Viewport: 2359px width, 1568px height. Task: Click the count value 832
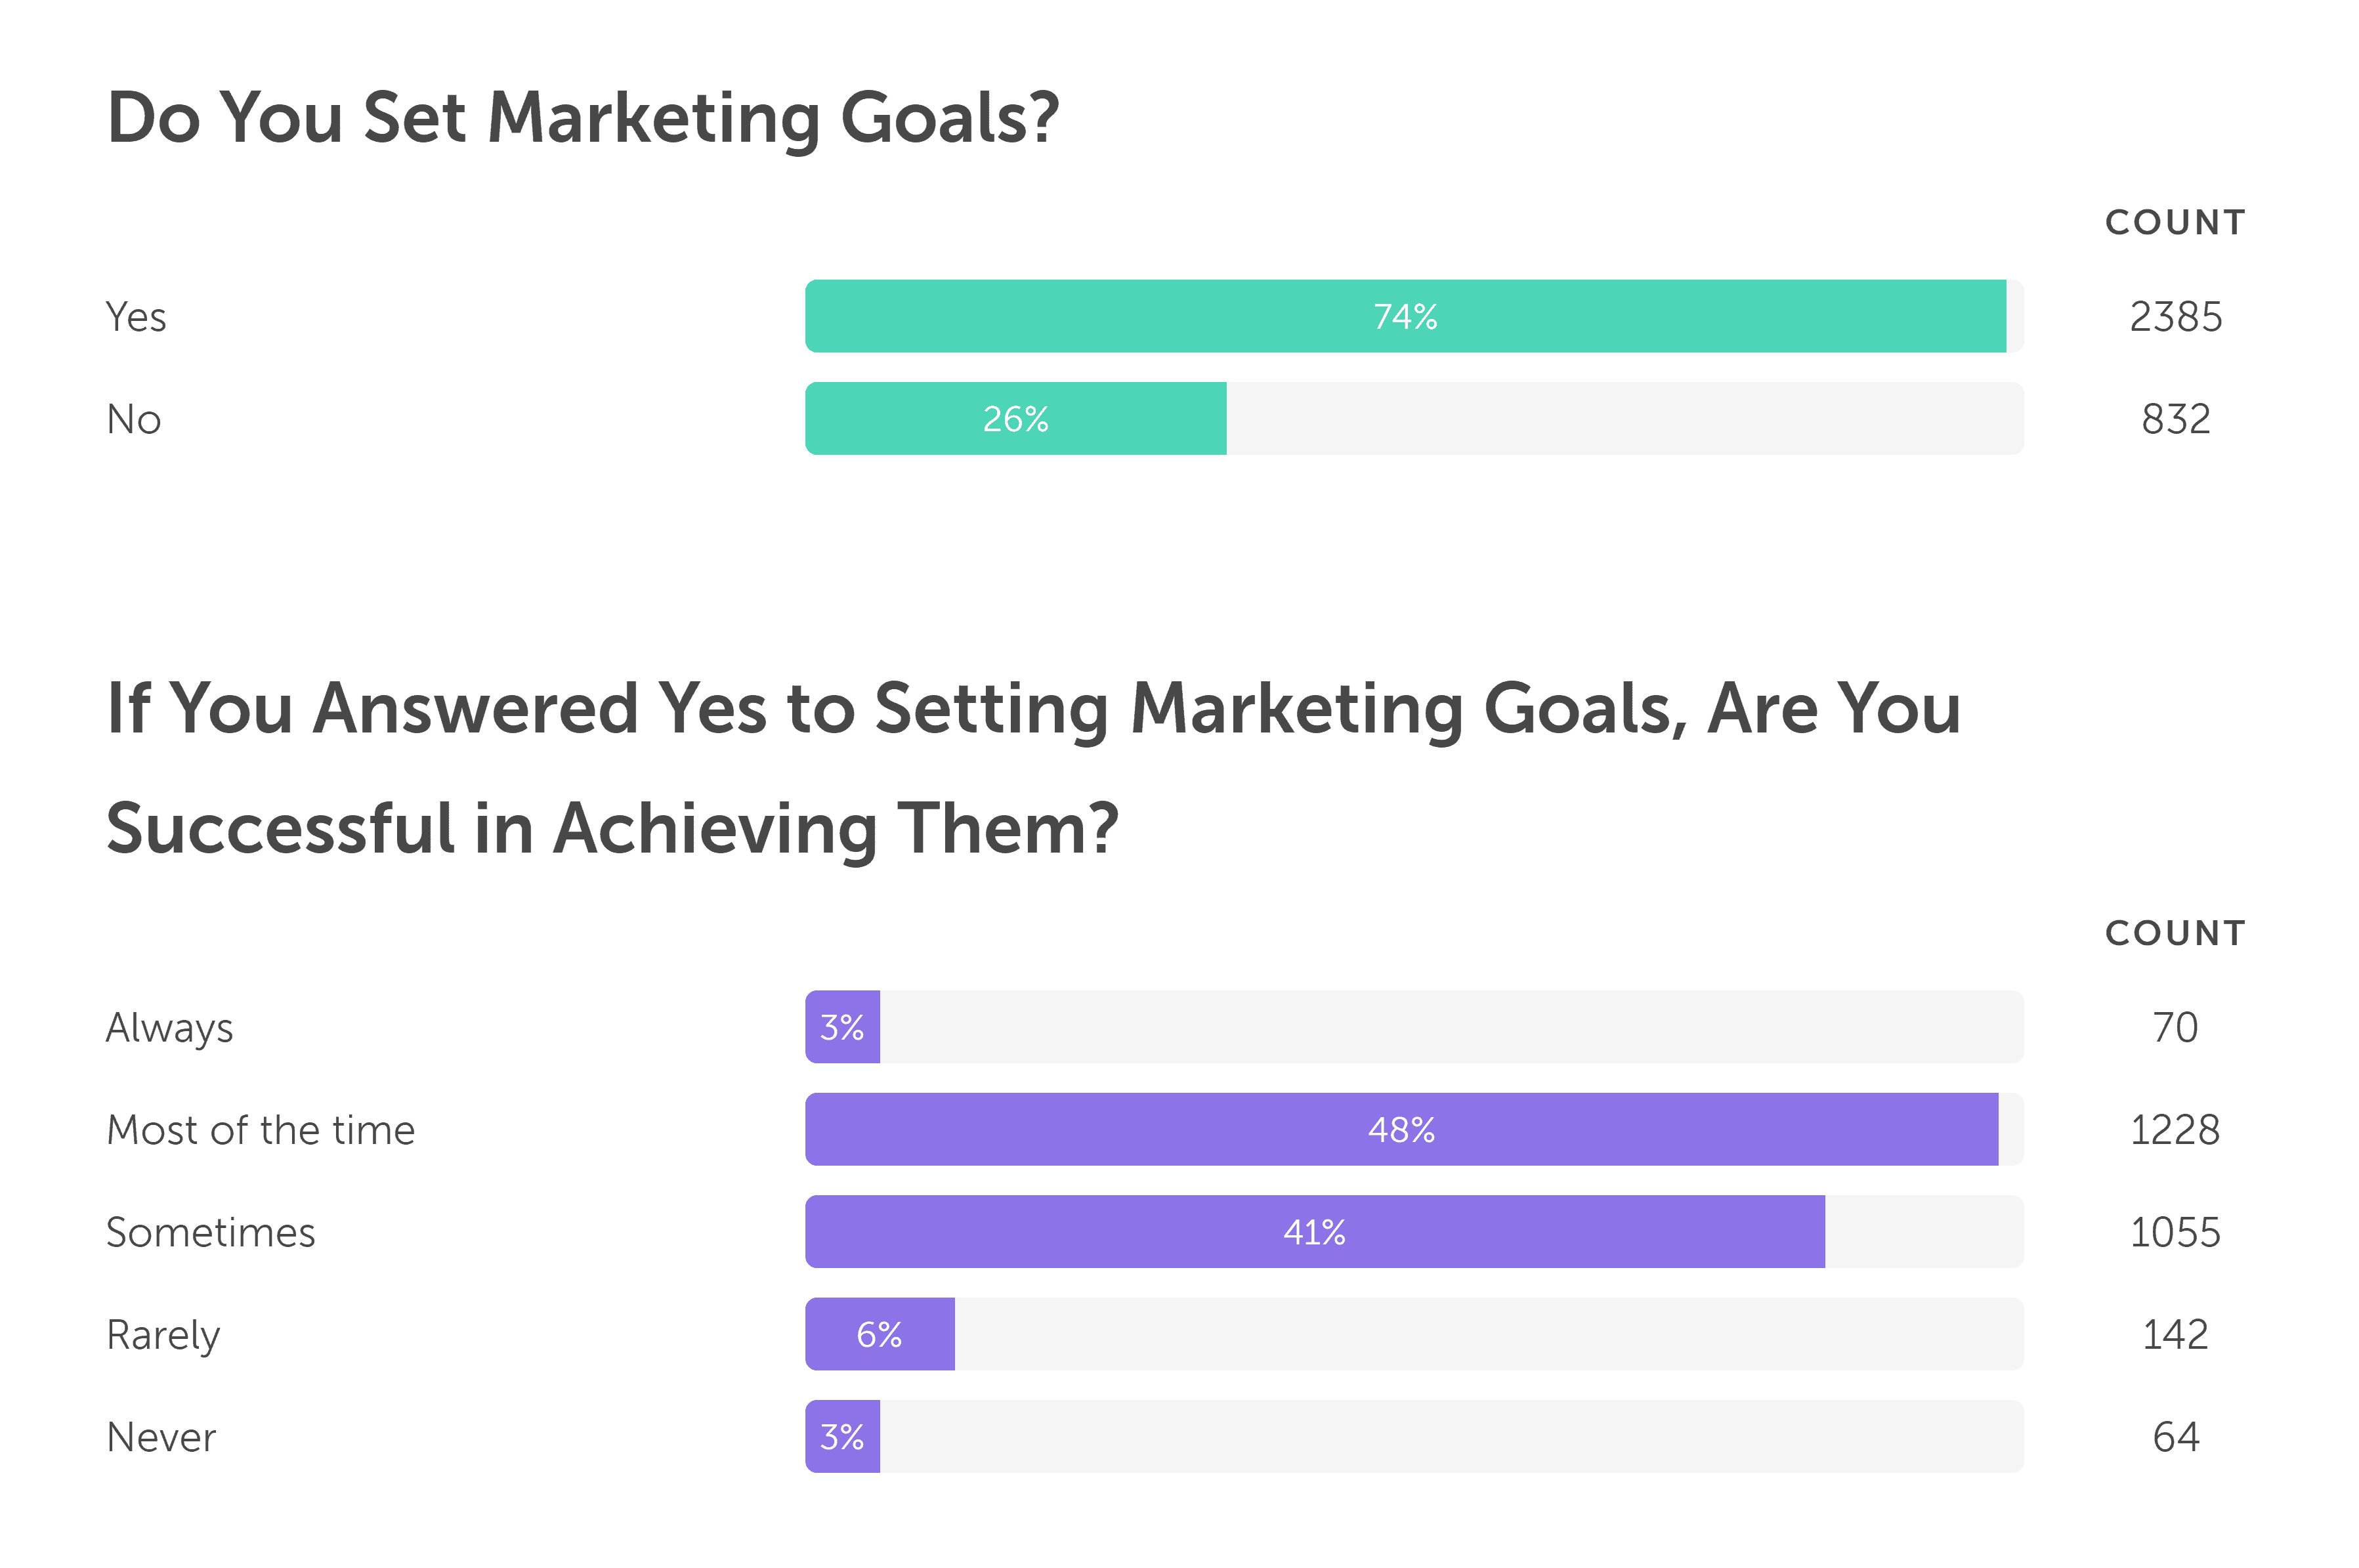click(2176, 419)
